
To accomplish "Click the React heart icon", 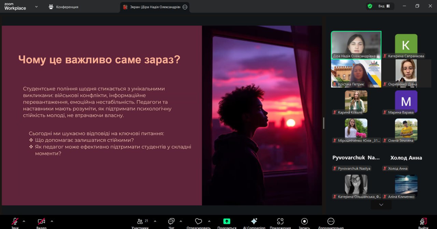I will coord(198,222).
